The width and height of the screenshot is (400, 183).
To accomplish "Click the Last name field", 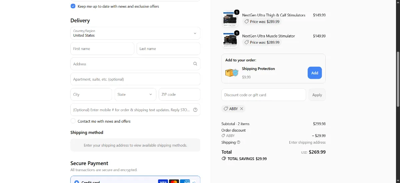I will [x=168, y=49].
